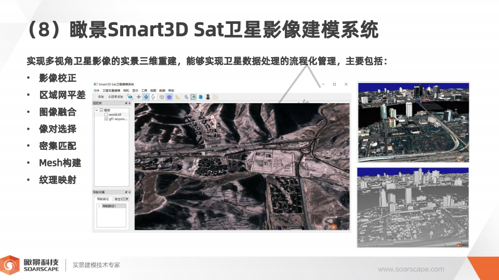
Task: Click the magnifier search icon in toolbar
Action: 186,97
